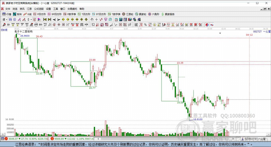Image resolution: width=271 pixels, height=147 pixels.
Task: Select the percent % tool
Action: [x=145, y=25]
